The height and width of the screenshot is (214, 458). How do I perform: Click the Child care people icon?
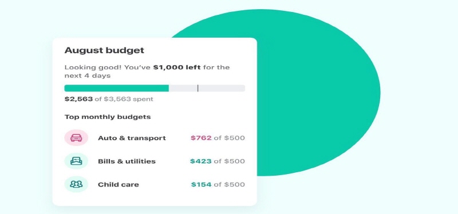(x=76, y=184)
